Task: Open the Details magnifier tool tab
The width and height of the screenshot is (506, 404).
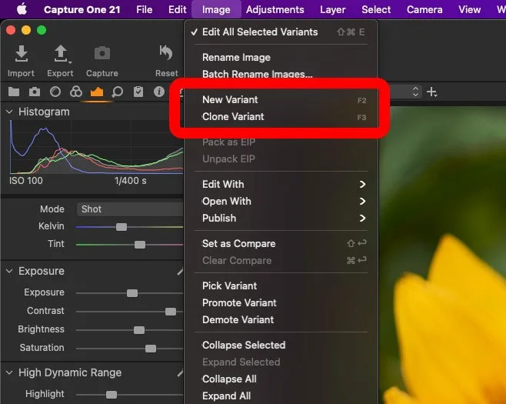Action: pos(117,92)
